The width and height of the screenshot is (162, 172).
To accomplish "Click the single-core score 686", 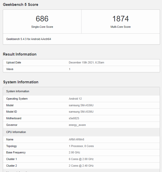I will point(42,19).
